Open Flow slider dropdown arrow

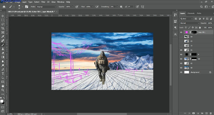coord(92,7)
